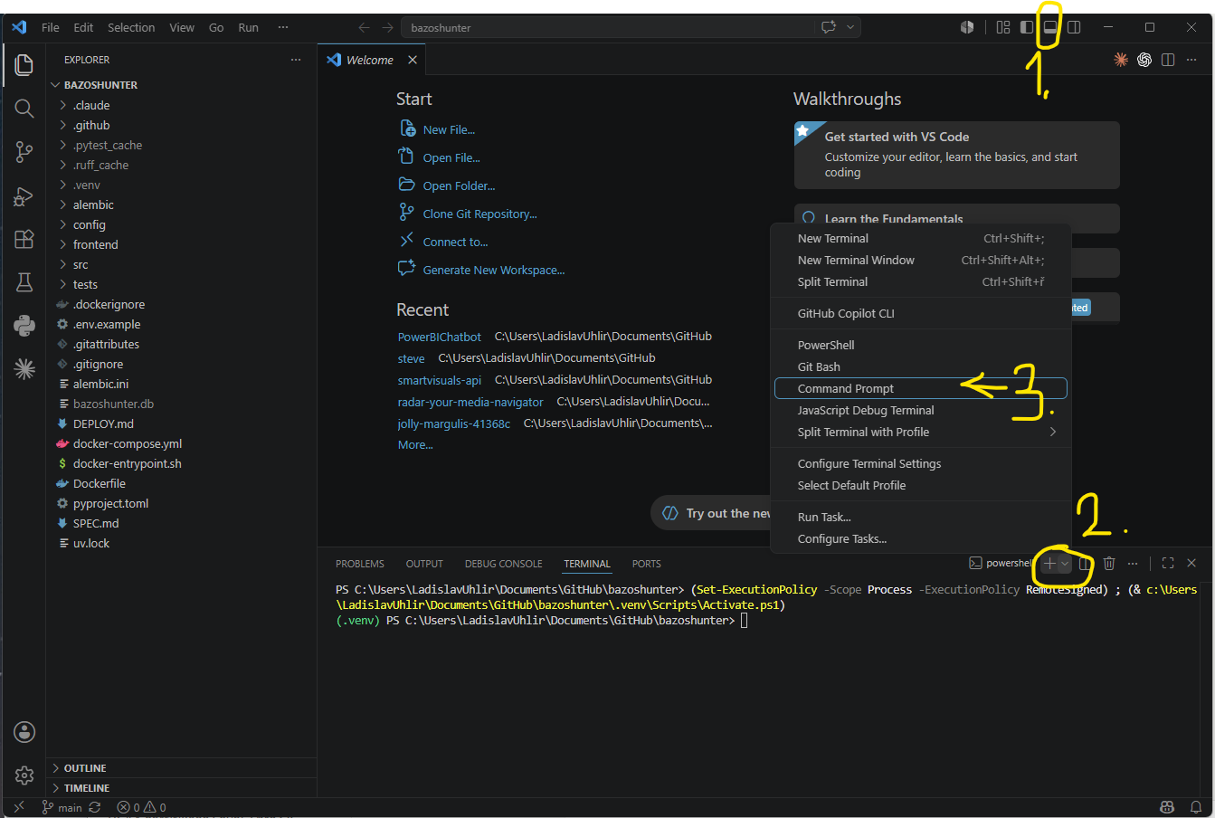
Task: Open the Explorer view in activity bar
Action: 24,64
